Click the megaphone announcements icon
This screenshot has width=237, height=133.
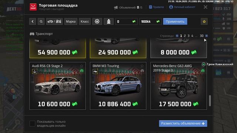coord(116,7)
